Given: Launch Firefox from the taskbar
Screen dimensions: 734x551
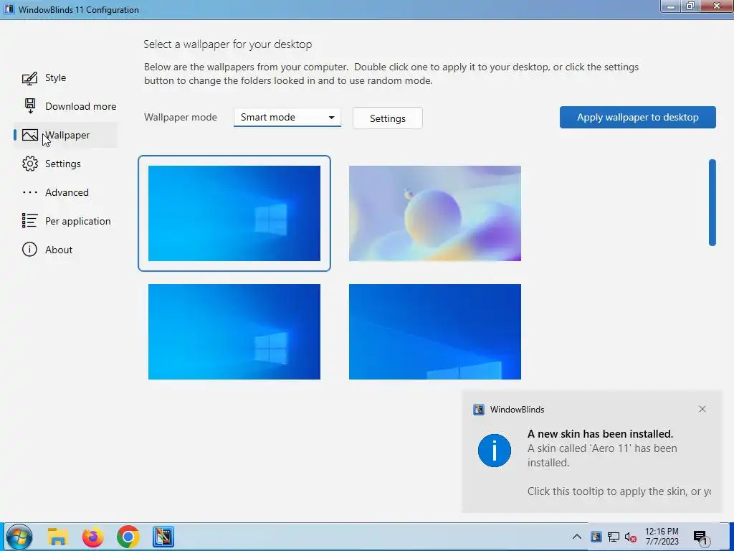Looking at the screenshot, I should [92, 537].
